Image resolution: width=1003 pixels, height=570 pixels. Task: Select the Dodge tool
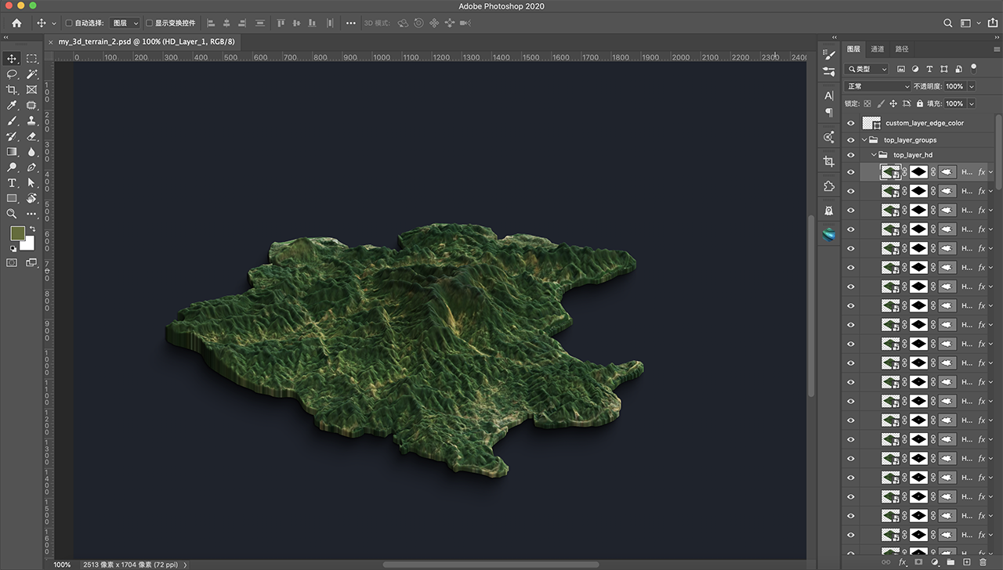point(12,168)
